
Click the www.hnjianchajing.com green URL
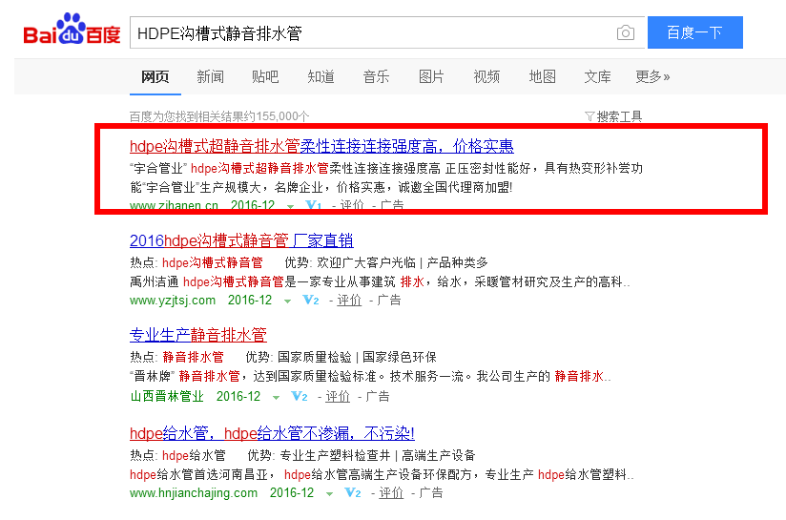[193, 493]
